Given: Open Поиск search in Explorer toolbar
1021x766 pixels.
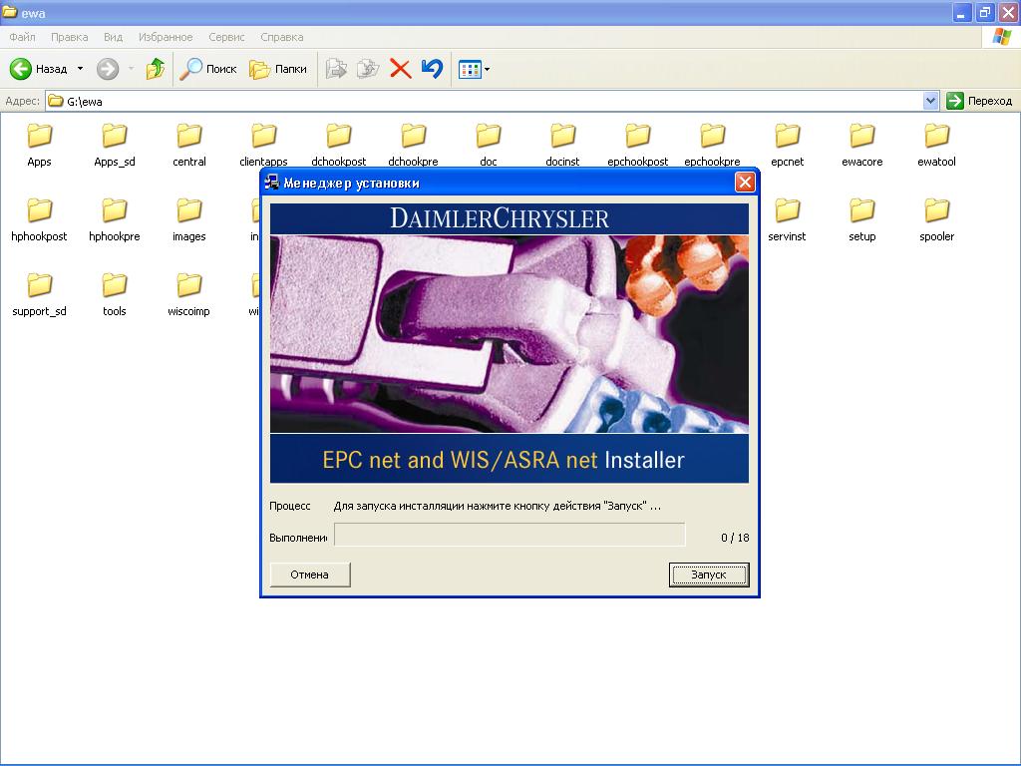Looking at the screenshot, I should [207, 69].
